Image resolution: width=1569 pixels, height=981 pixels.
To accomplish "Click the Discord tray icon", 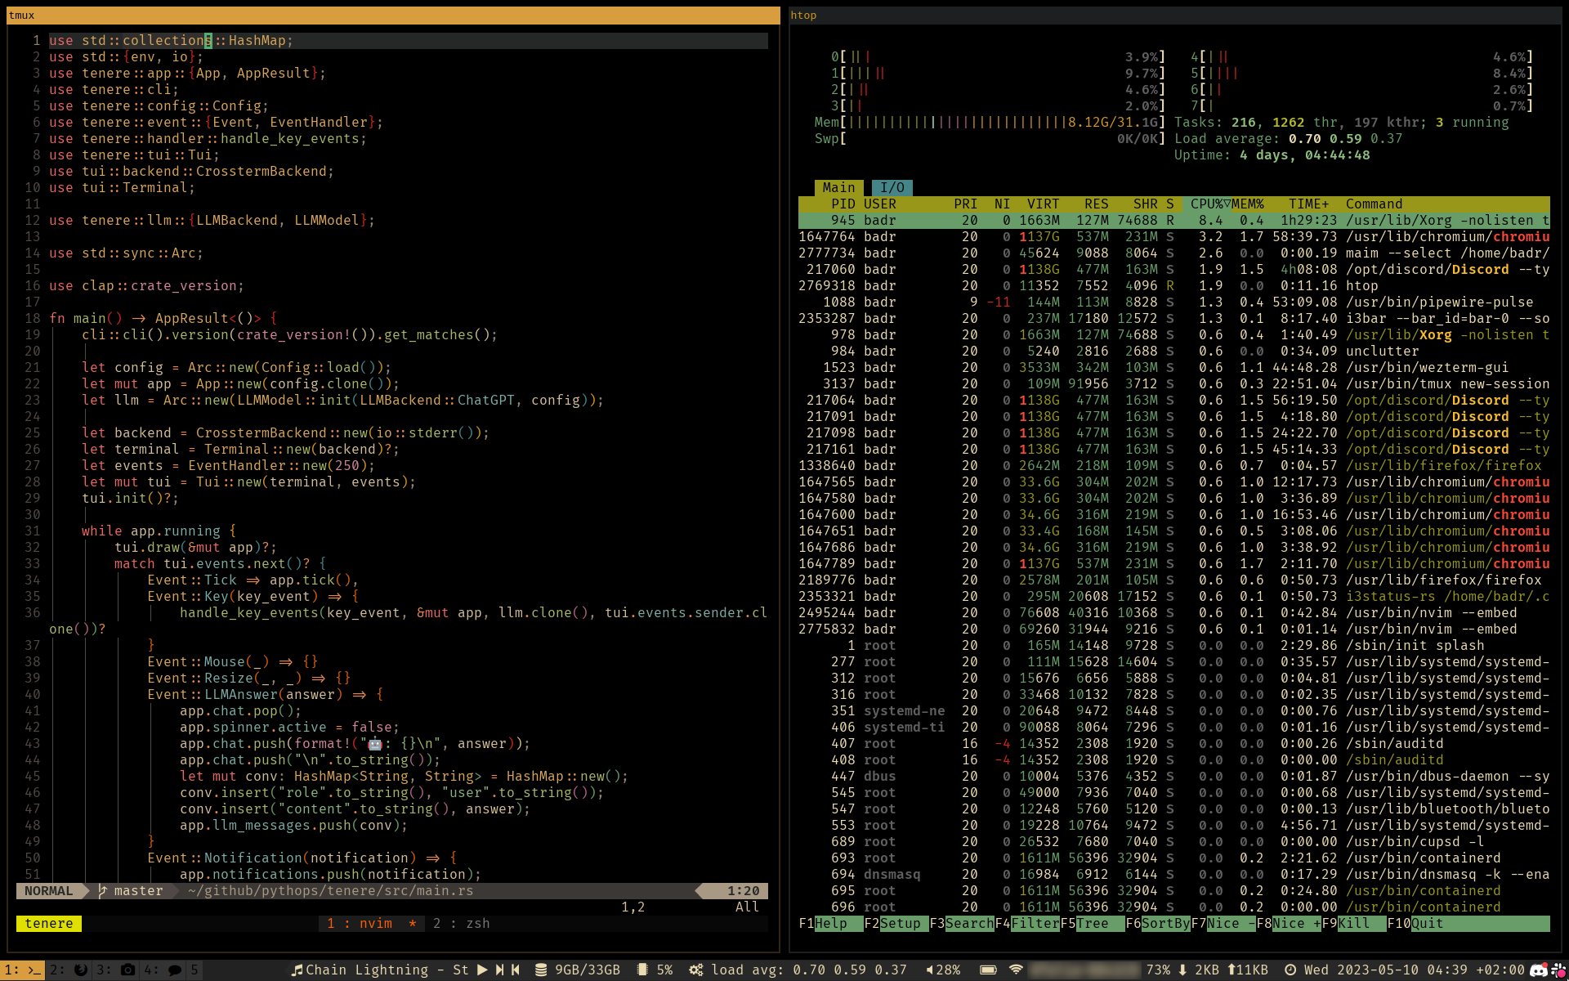I will coord(1538,970).
